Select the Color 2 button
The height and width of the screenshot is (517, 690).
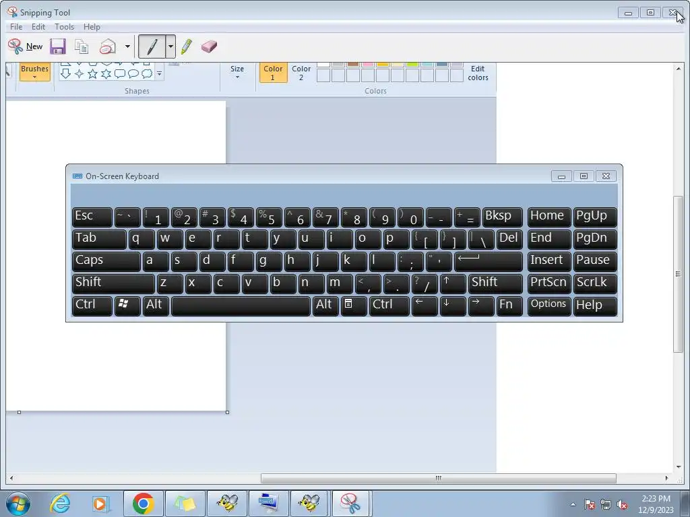[x=301, y=73]
